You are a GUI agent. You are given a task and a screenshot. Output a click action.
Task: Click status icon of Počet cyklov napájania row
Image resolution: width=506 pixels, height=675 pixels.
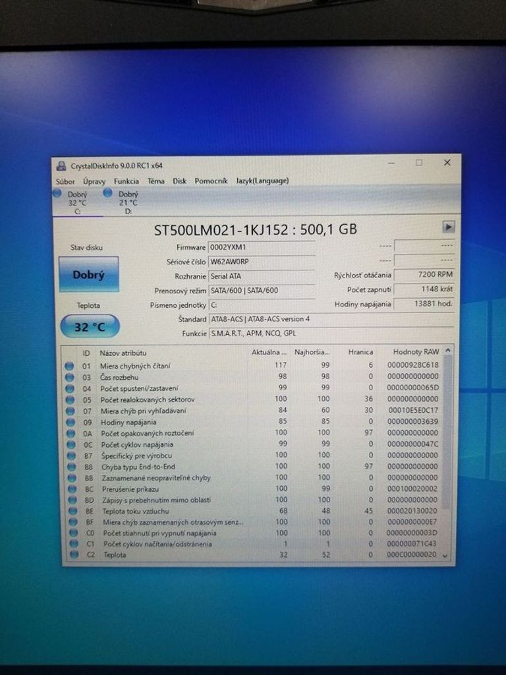point(71,444)
